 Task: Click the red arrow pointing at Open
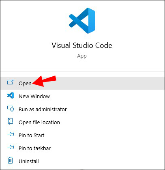click(44, 81)
